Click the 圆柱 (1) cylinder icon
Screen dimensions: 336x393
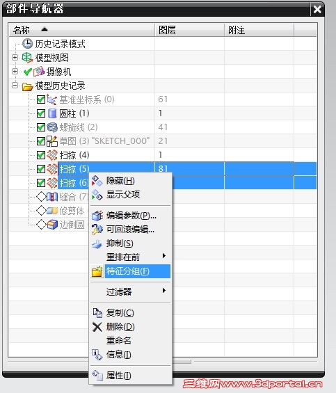pos(52,113)
